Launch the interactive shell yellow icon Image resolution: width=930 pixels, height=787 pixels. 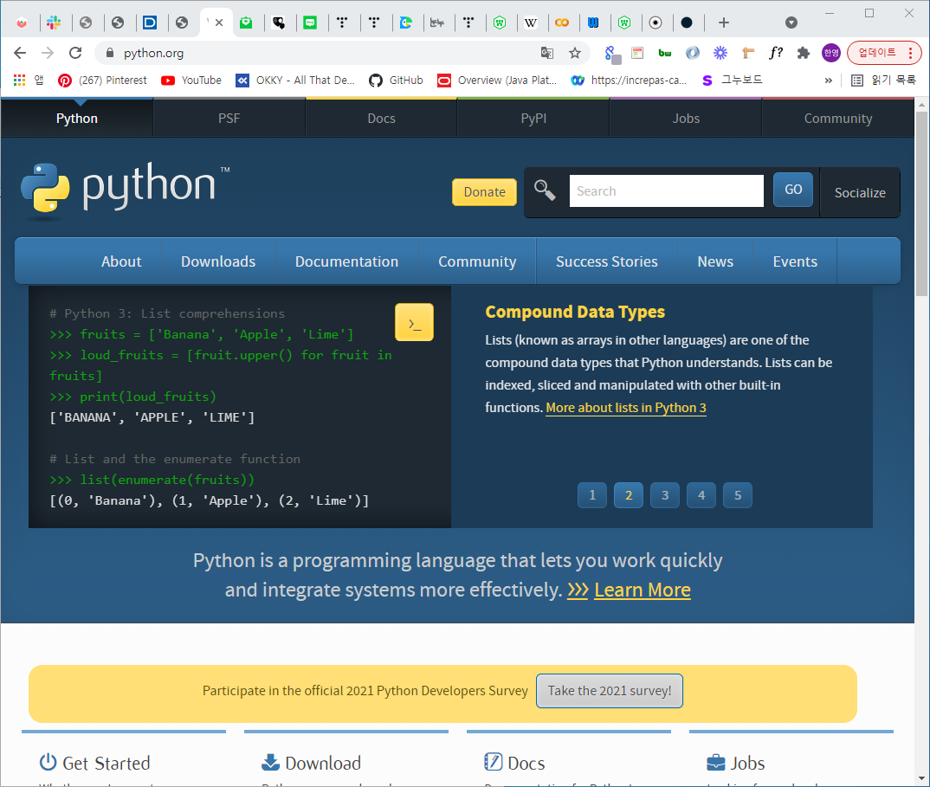[x=414, y=323]
